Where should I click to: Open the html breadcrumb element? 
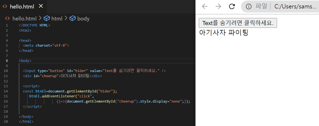pyautogui.click(x=57, y=19)
